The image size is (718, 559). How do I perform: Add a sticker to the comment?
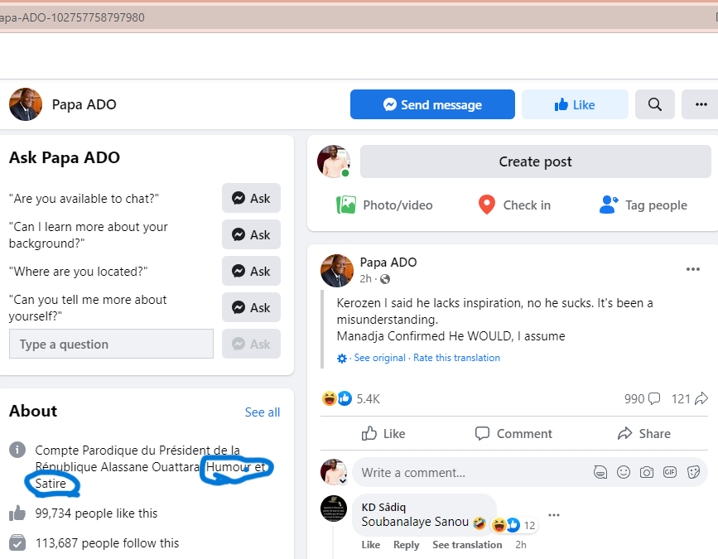click(x=693, y=472)
